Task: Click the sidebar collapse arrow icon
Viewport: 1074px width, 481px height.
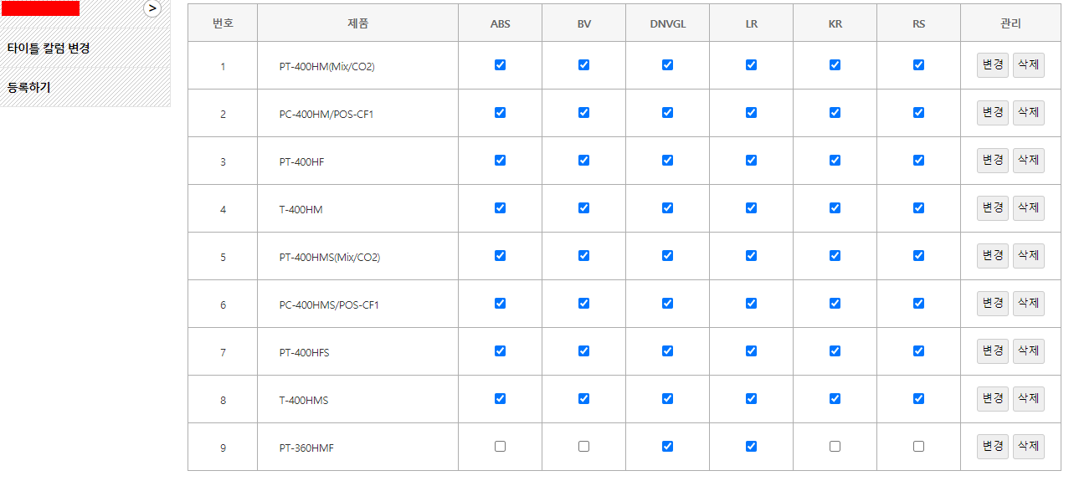Action: tap(152, 8)
